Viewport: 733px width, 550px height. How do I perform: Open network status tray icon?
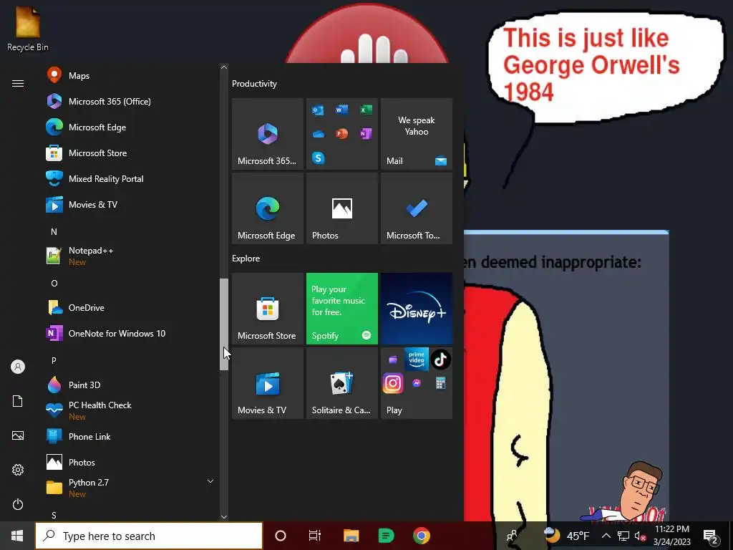coord(623,536)
